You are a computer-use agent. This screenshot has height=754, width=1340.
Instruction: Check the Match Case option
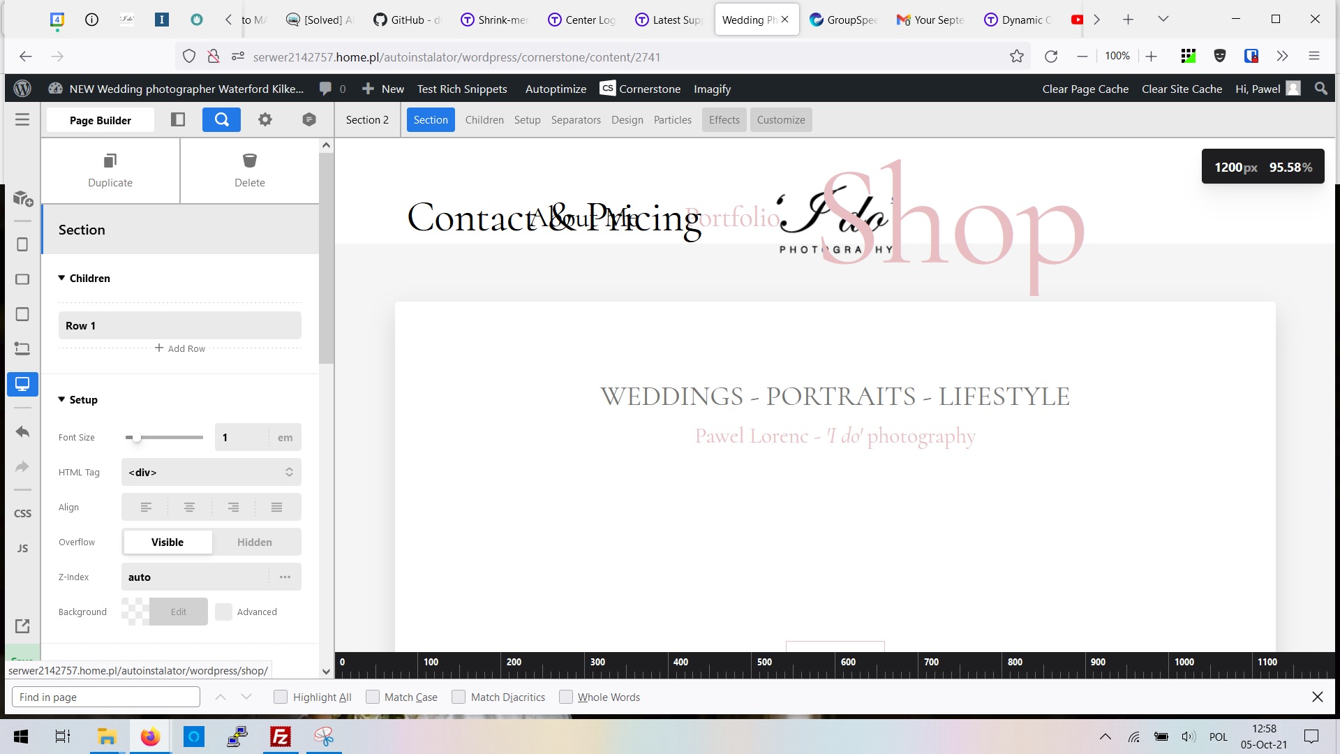[x=373, y=697]
